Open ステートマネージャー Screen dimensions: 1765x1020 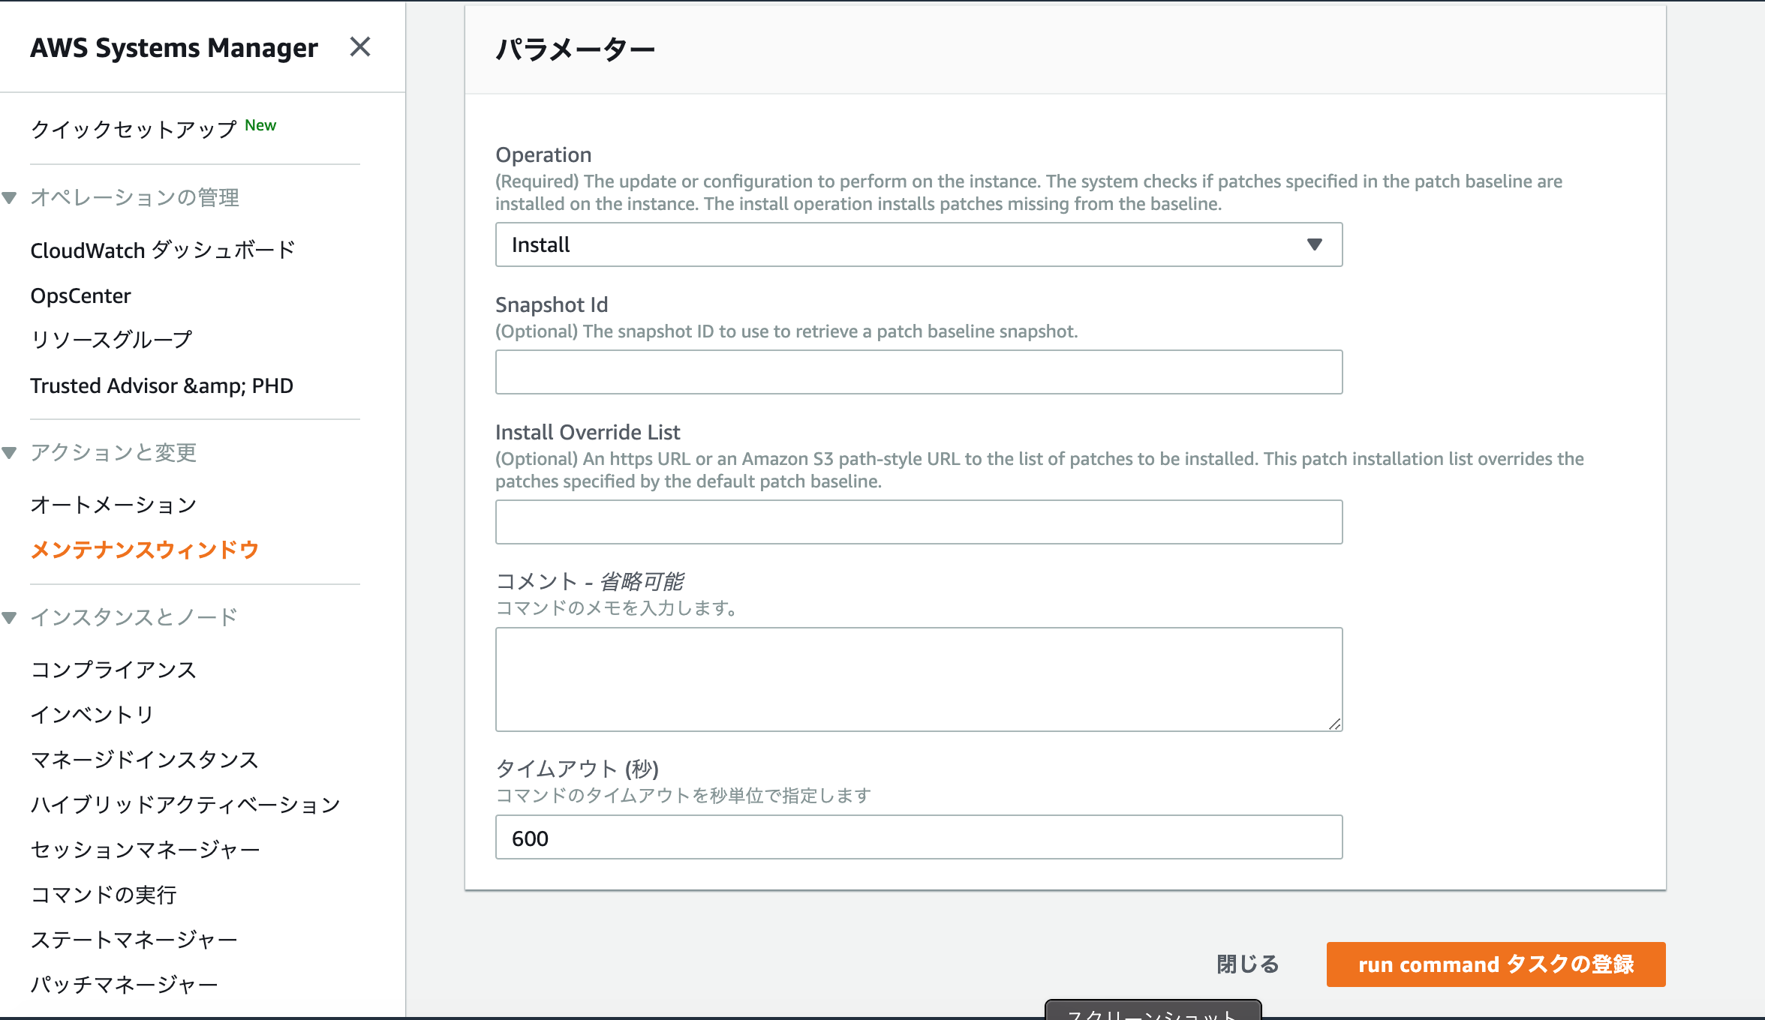click(x=134, y=940)
